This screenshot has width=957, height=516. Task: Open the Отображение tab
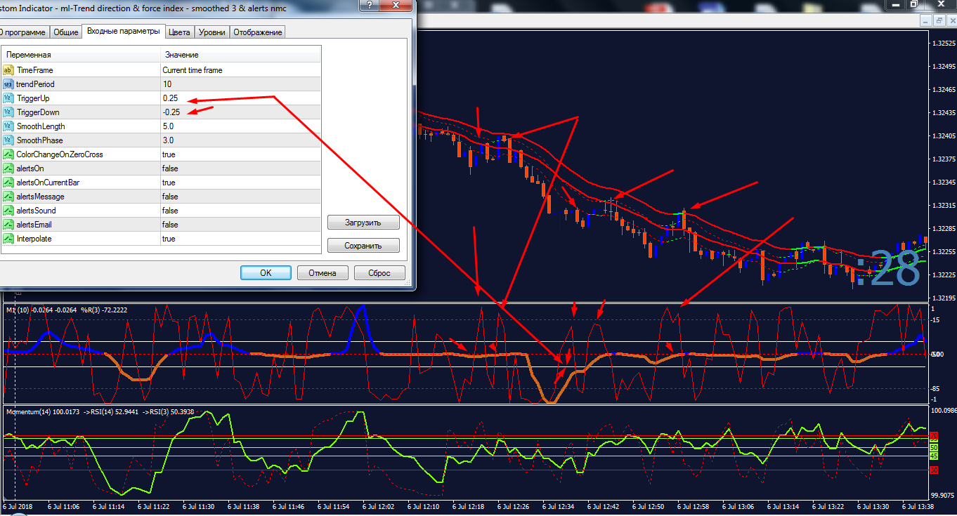(257, 32)
